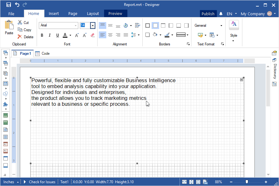Apply right border icon
The height and width of the screenshot is (186, 279).
186,26
